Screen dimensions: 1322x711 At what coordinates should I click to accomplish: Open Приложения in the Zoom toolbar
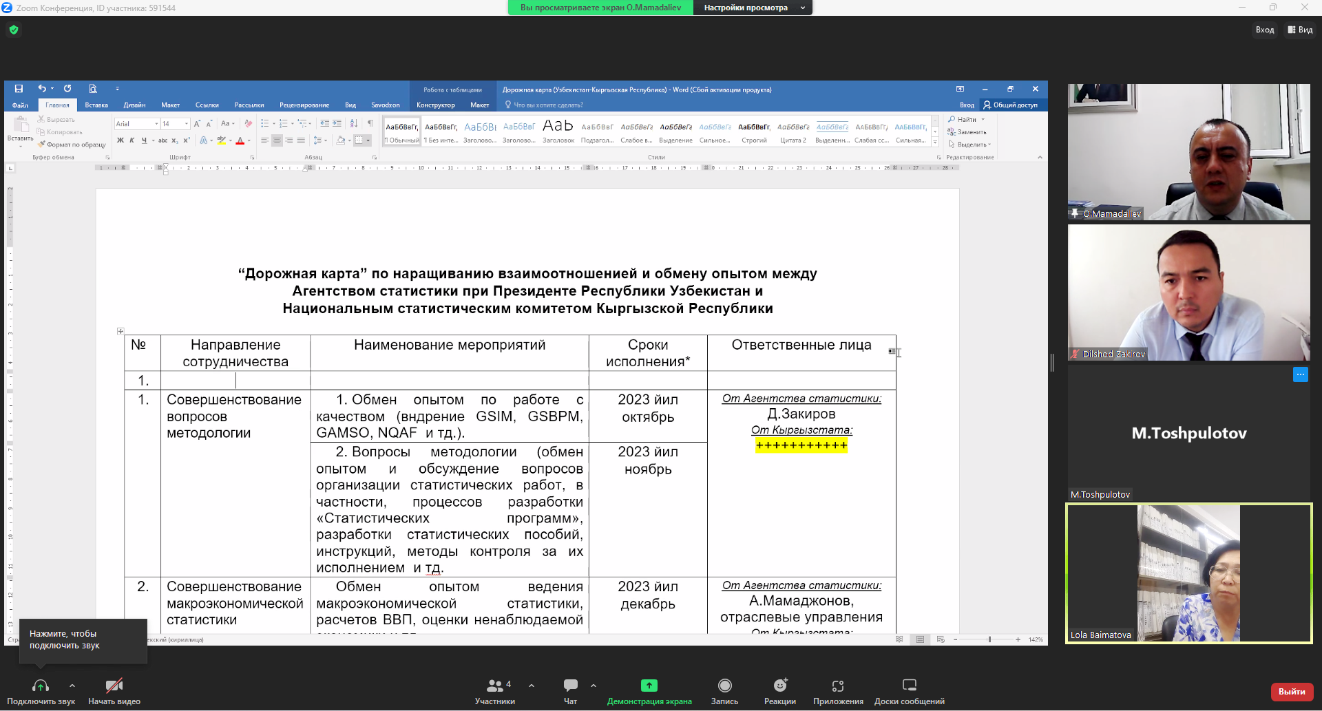[x=837, y=686]
